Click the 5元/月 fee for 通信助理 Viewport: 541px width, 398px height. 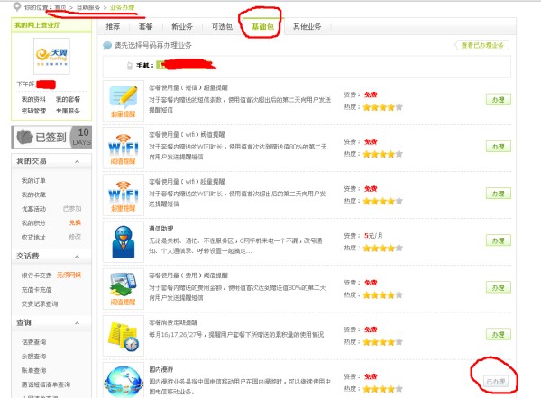click(x=373, y=236)
